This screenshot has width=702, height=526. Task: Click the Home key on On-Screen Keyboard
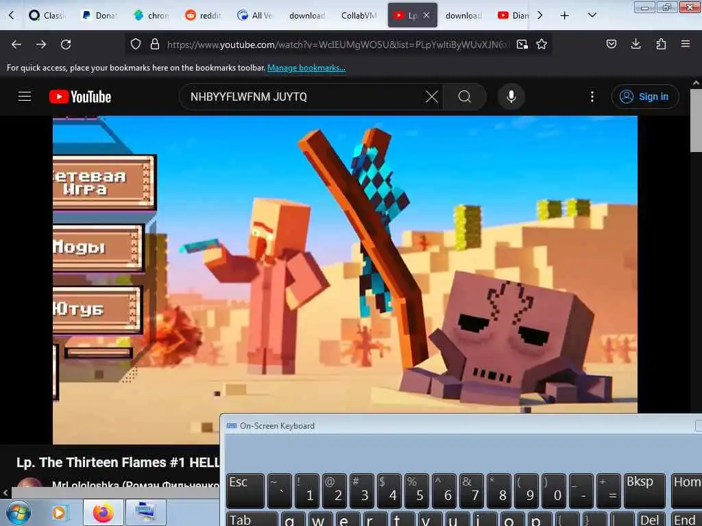(686, 490)
